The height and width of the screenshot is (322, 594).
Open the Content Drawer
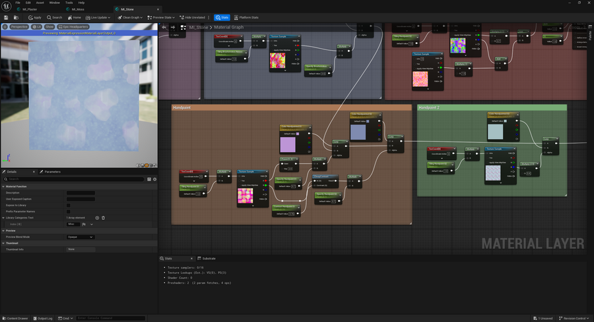tap(15, 318)
